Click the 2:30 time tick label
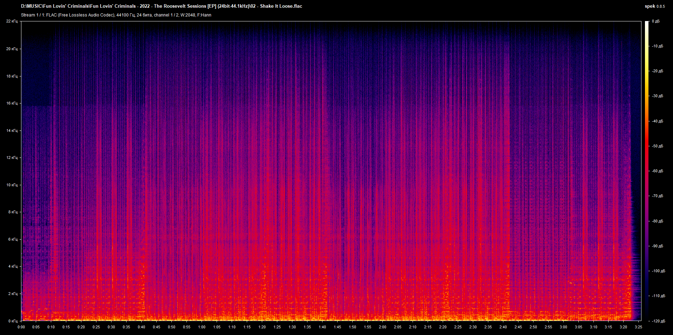This screenshot has width=673, height=335. (473, 327)
